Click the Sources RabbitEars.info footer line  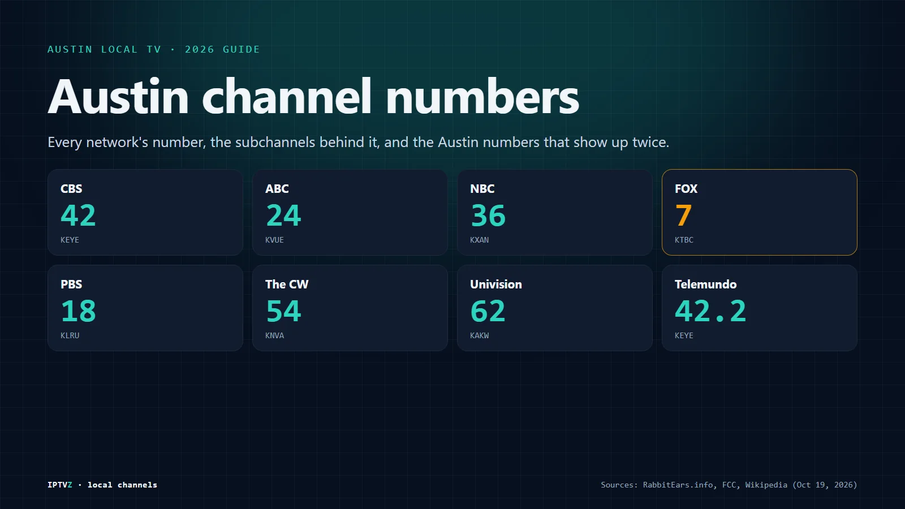[729, 485]
